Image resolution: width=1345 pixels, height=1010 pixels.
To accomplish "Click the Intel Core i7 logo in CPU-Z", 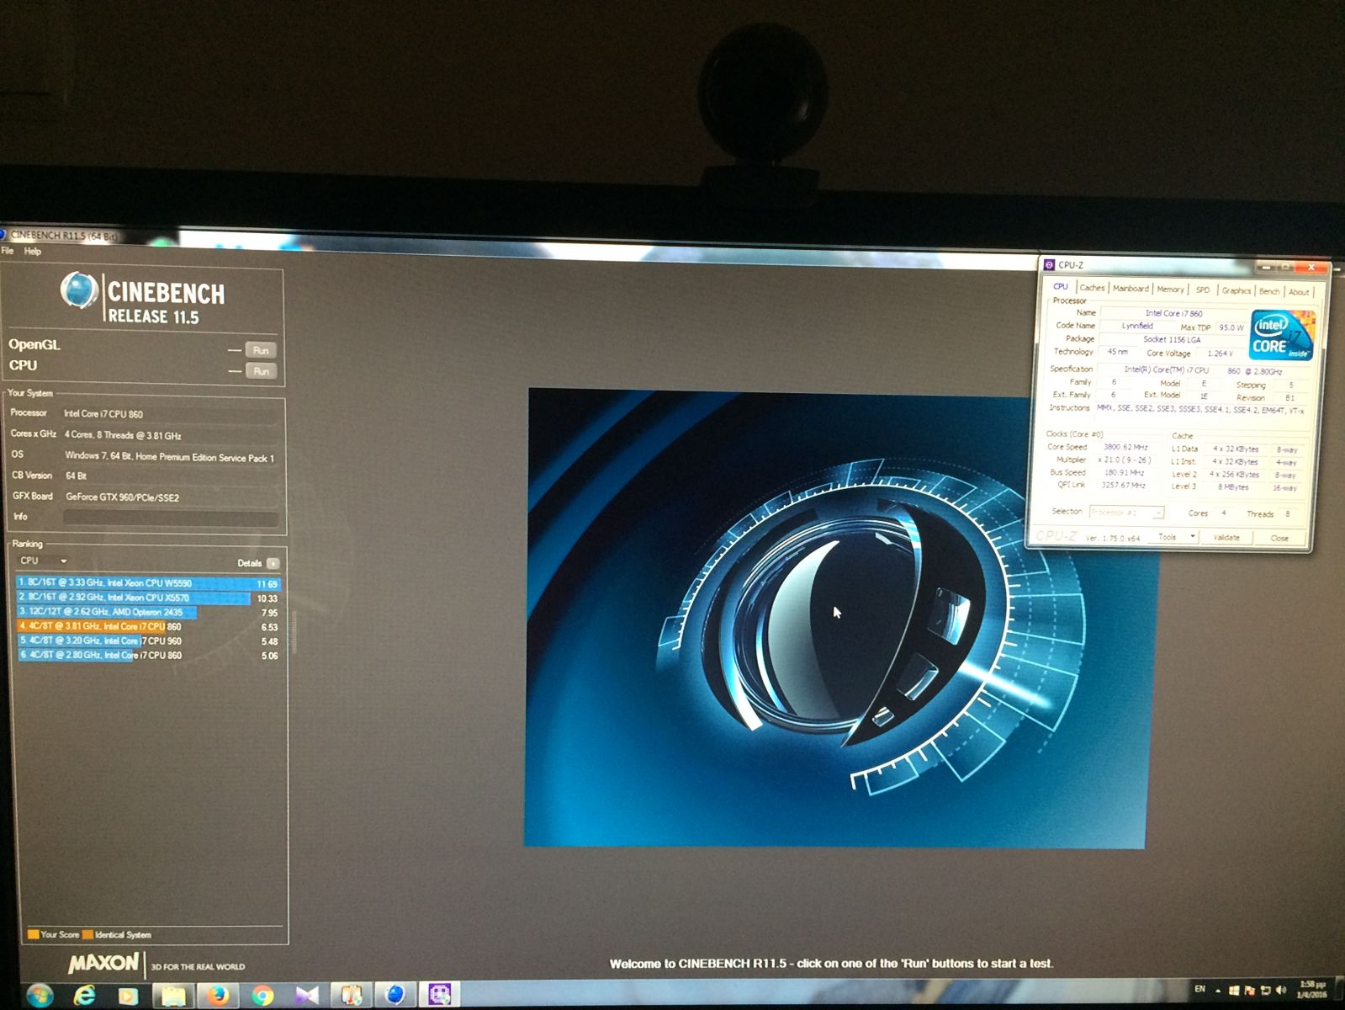I will [x=1282, y=335].
